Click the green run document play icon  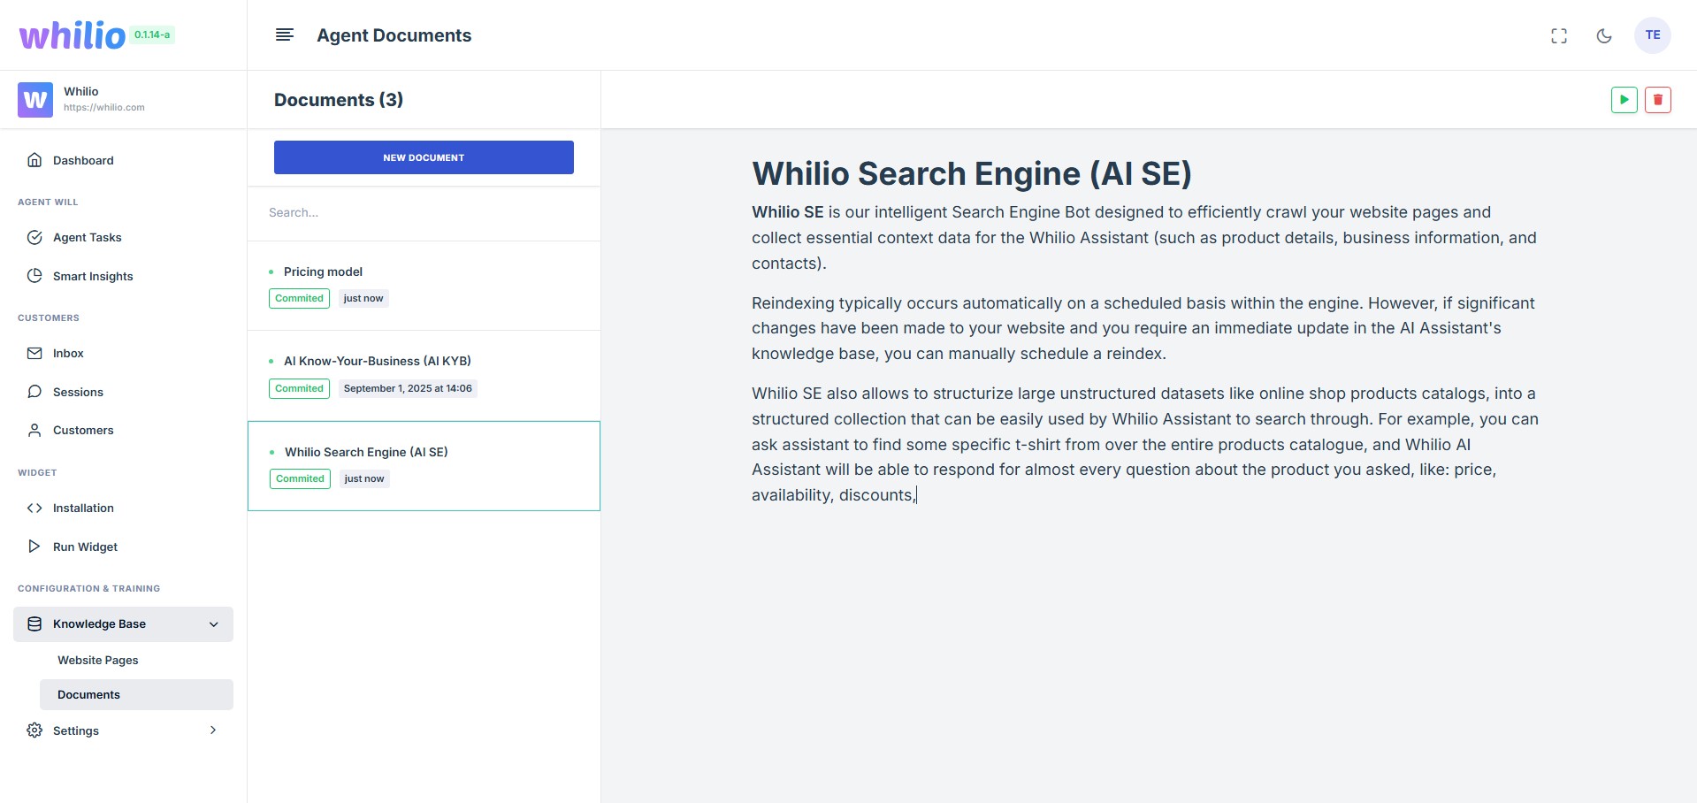(1624, 100)
